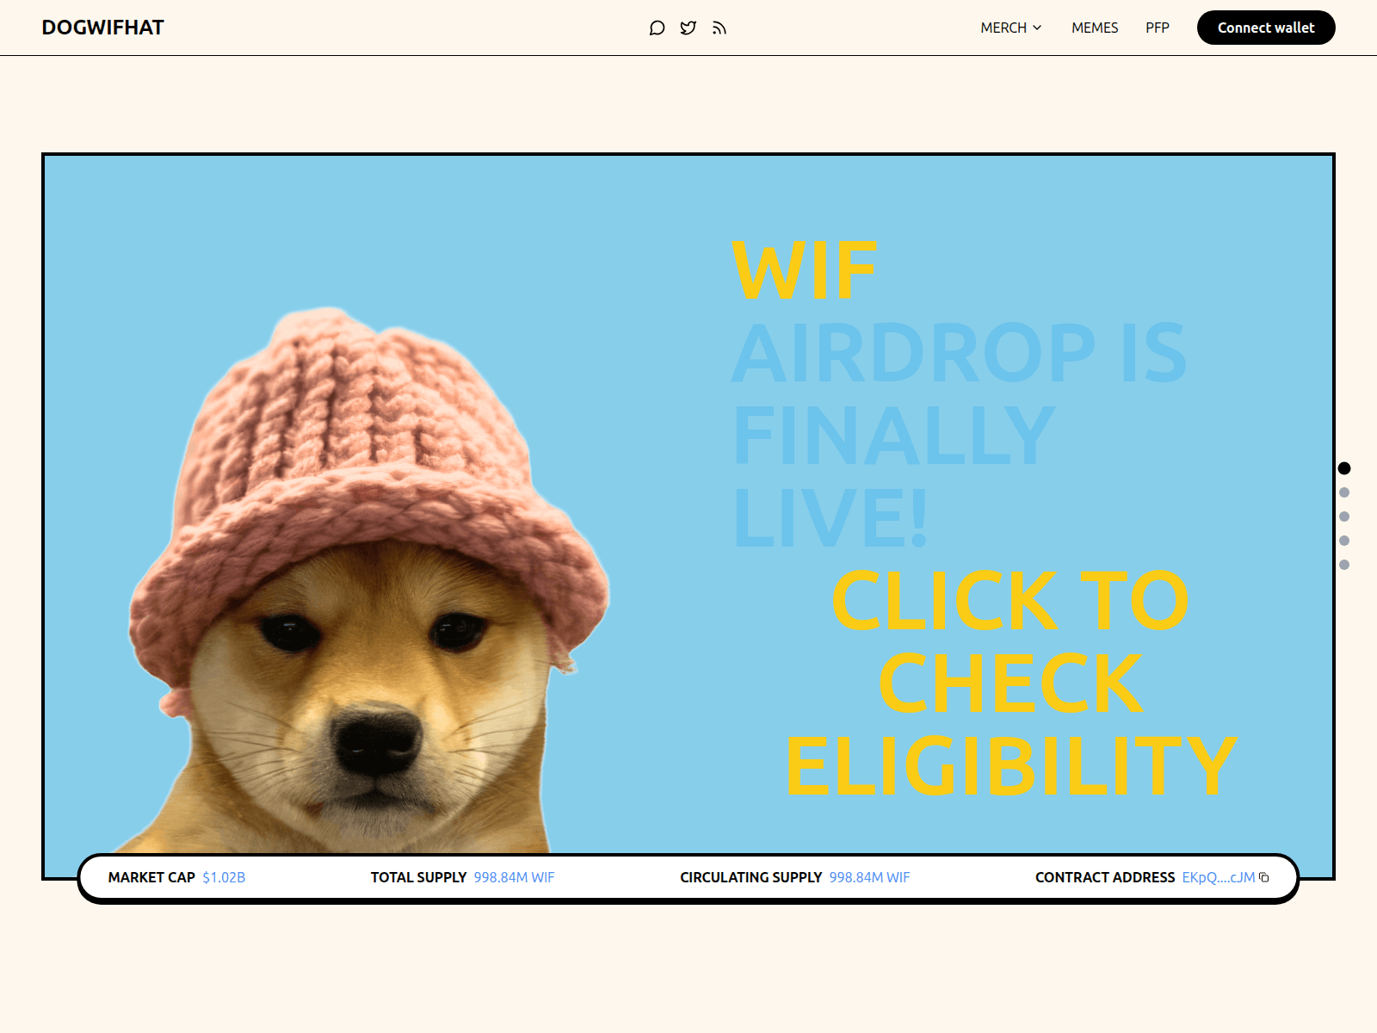Visit Twitter via the bird icon

[688, 28]
